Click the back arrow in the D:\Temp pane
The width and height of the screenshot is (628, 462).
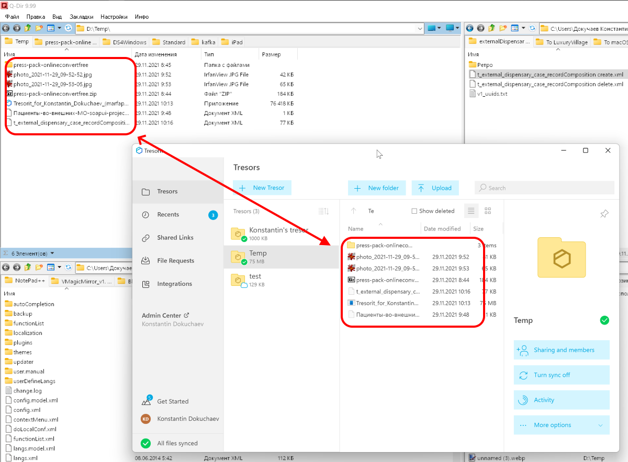coord(6,28)
